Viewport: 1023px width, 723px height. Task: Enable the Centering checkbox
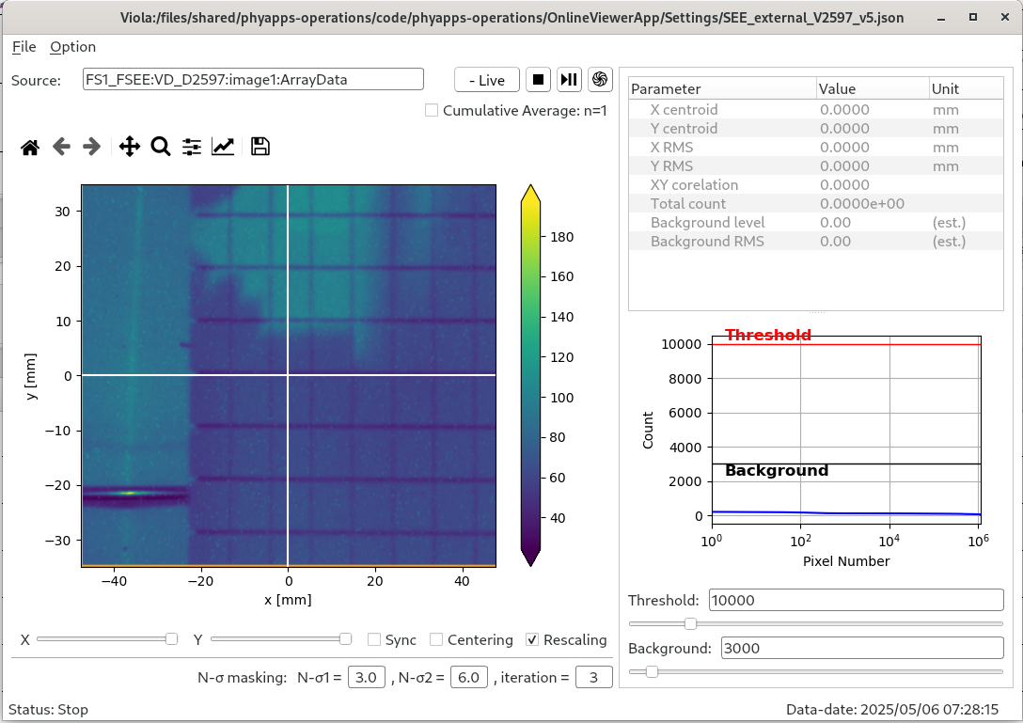(x=436, y=640)
